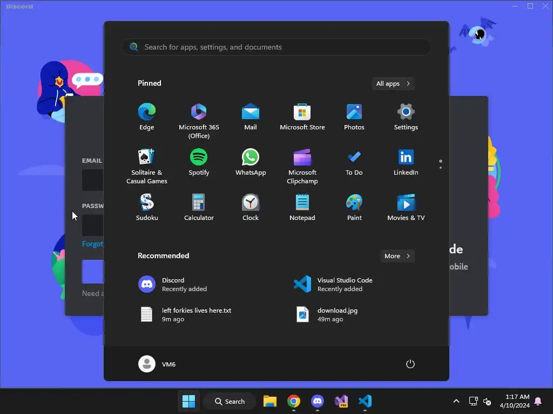
Task: Click Forgot password link in Discord
Action: coord(93,244)
